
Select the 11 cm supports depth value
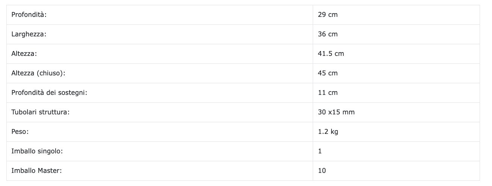(327, 93)
